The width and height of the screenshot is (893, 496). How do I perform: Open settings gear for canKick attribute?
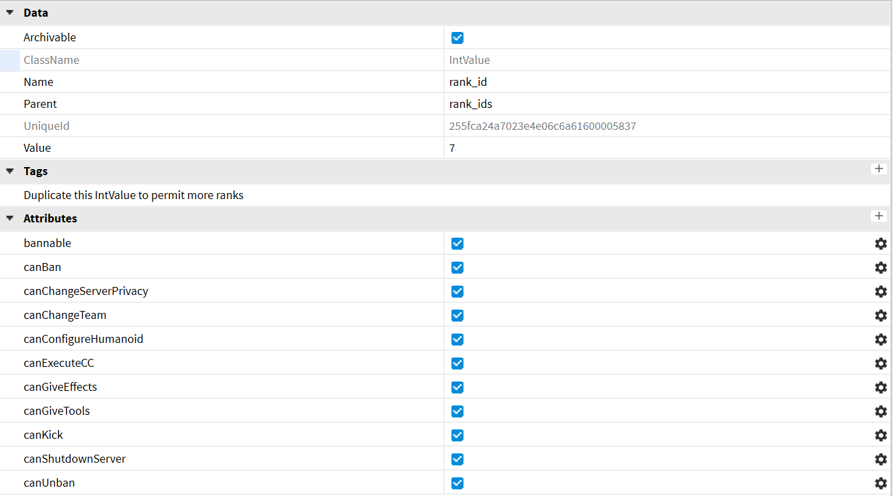coord(880,435)
